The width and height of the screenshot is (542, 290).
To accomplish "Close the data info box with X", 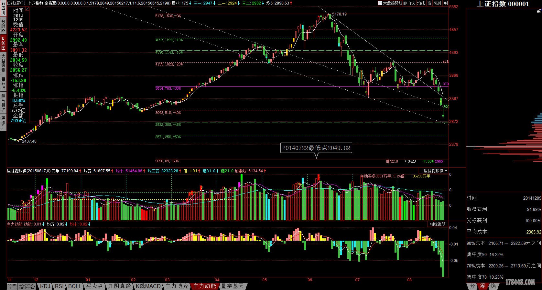I will 27,9.
